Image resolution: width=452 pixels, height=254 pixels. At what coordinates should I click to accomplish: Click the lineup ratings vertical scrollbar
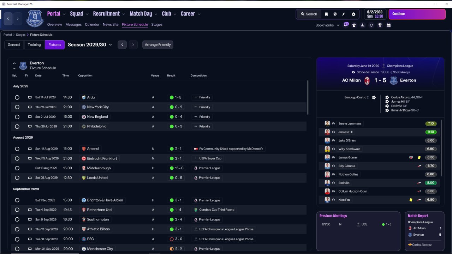(441, 148)
